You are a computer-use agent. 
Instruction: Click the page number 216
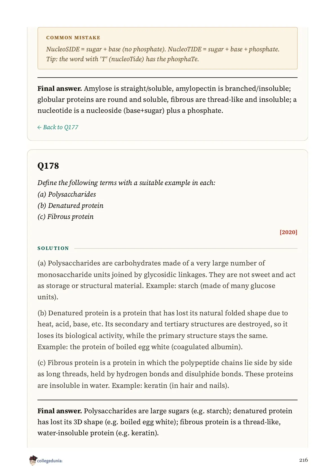303,460
